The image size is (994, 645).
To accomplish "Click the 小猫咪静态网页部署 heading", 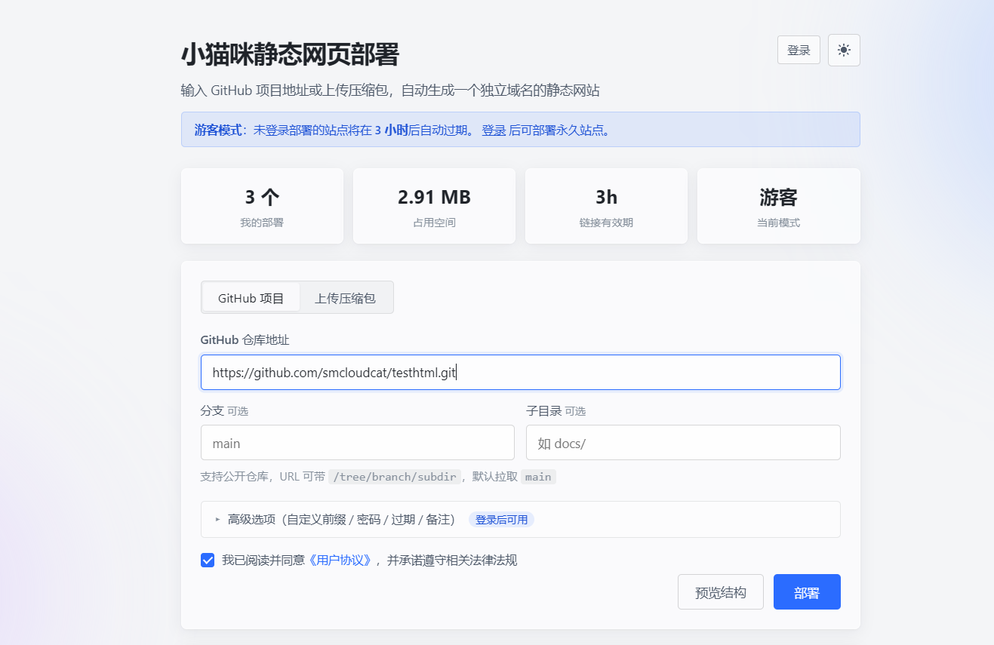I will [x=290, y=54].
